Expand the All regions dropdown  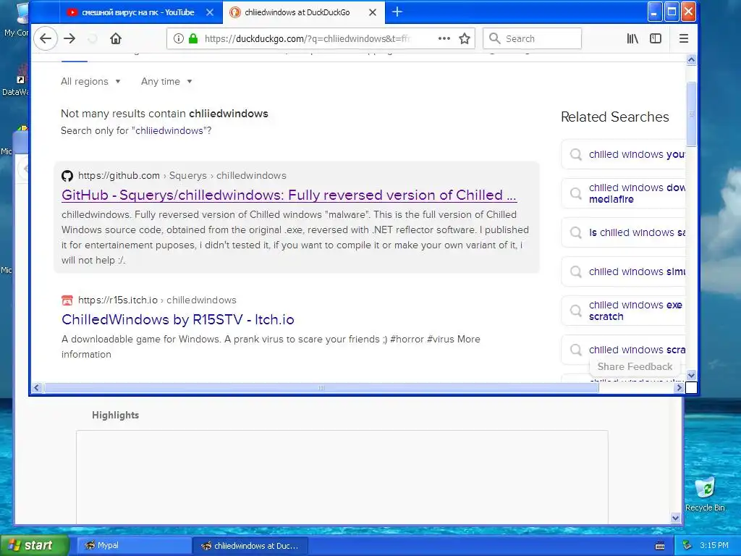click(90, 81)
